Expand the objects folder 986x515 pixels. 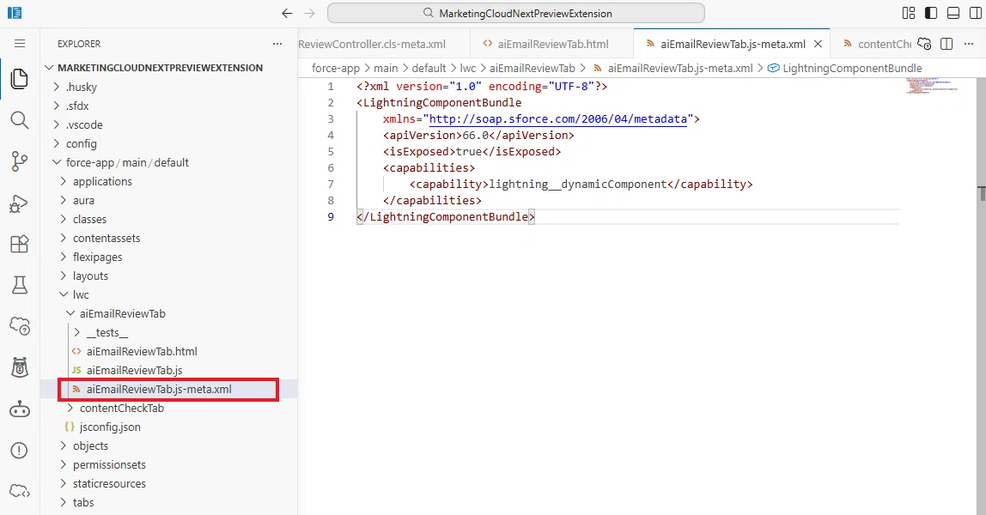pos(168,445)
